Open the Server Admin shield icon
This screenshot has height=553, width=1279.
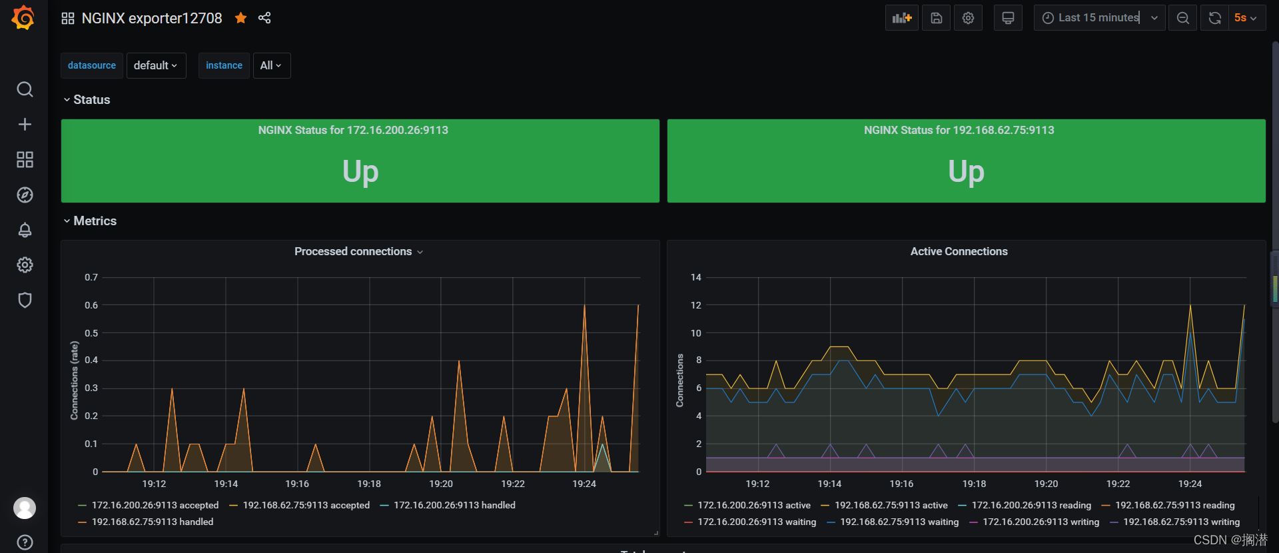click(25, 300)
